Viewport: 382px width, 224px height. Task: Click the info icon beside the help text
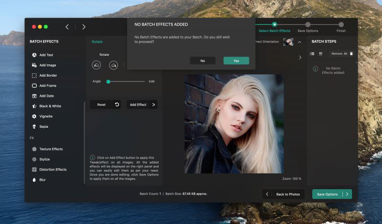click(92, 158)
